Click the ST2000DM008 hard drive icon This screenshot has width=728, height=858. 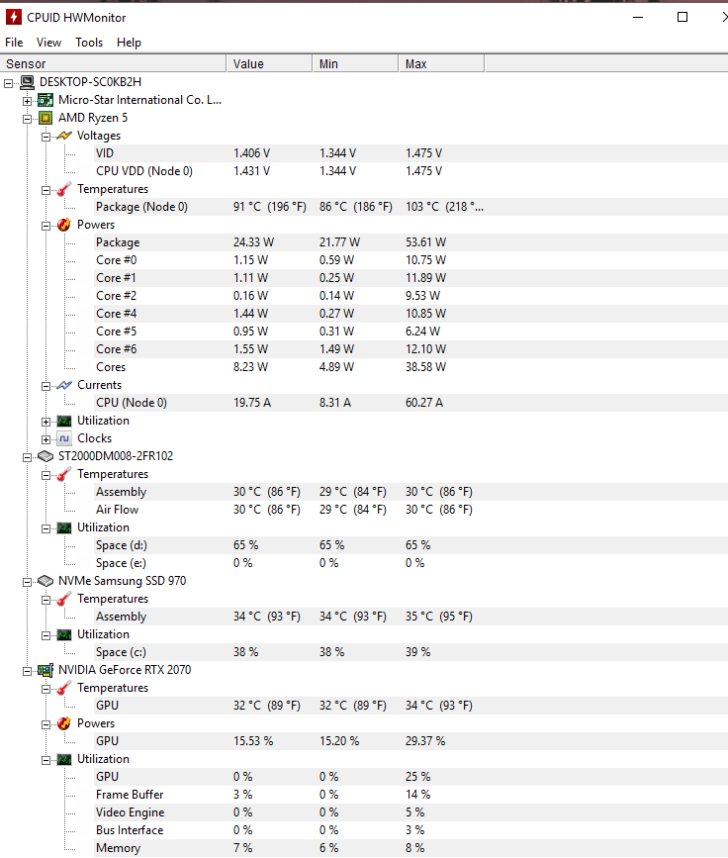[x=45, y=456]
